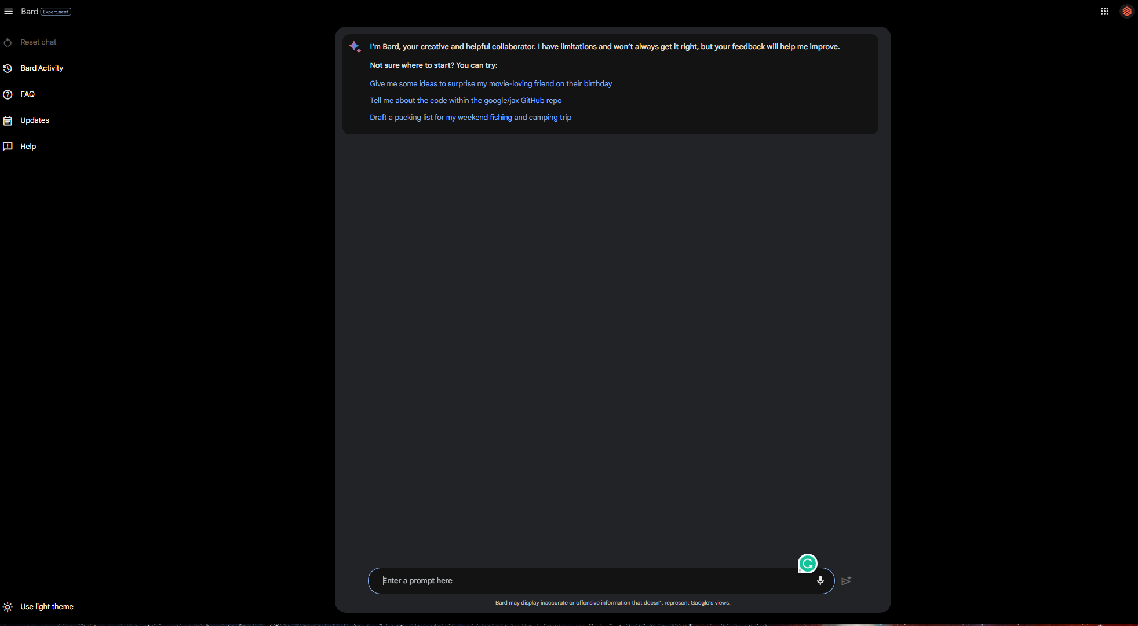1138x626 pixels.
Task: Open the hamburger main menu
Action: (8, 12)
